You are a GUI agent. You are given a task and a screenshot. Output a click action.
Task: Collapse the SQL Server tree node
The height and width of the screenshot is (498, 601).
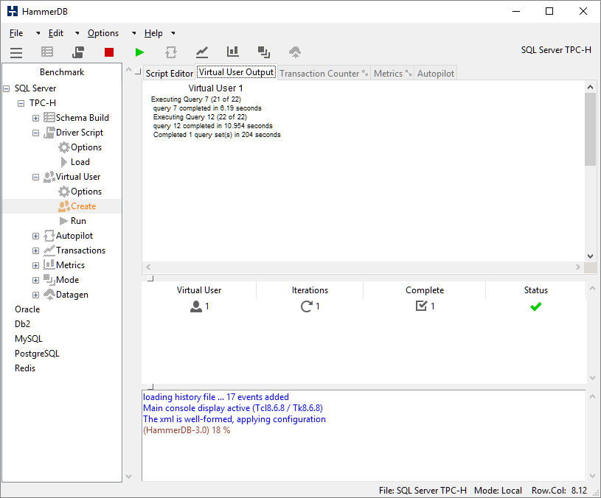pos(7,89)
